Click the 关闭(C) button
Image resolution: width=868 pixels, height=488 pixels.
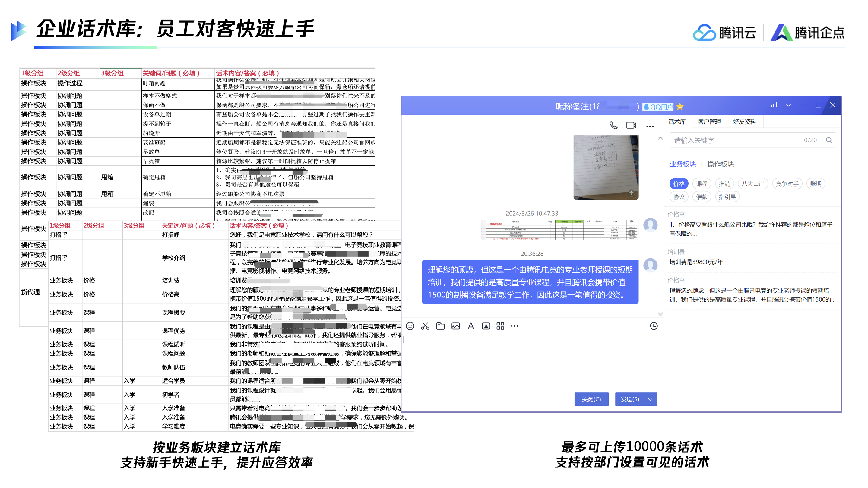[x=591, y=399]
